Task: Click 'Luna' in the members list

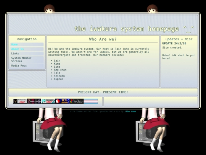Action: click(57, 67)
